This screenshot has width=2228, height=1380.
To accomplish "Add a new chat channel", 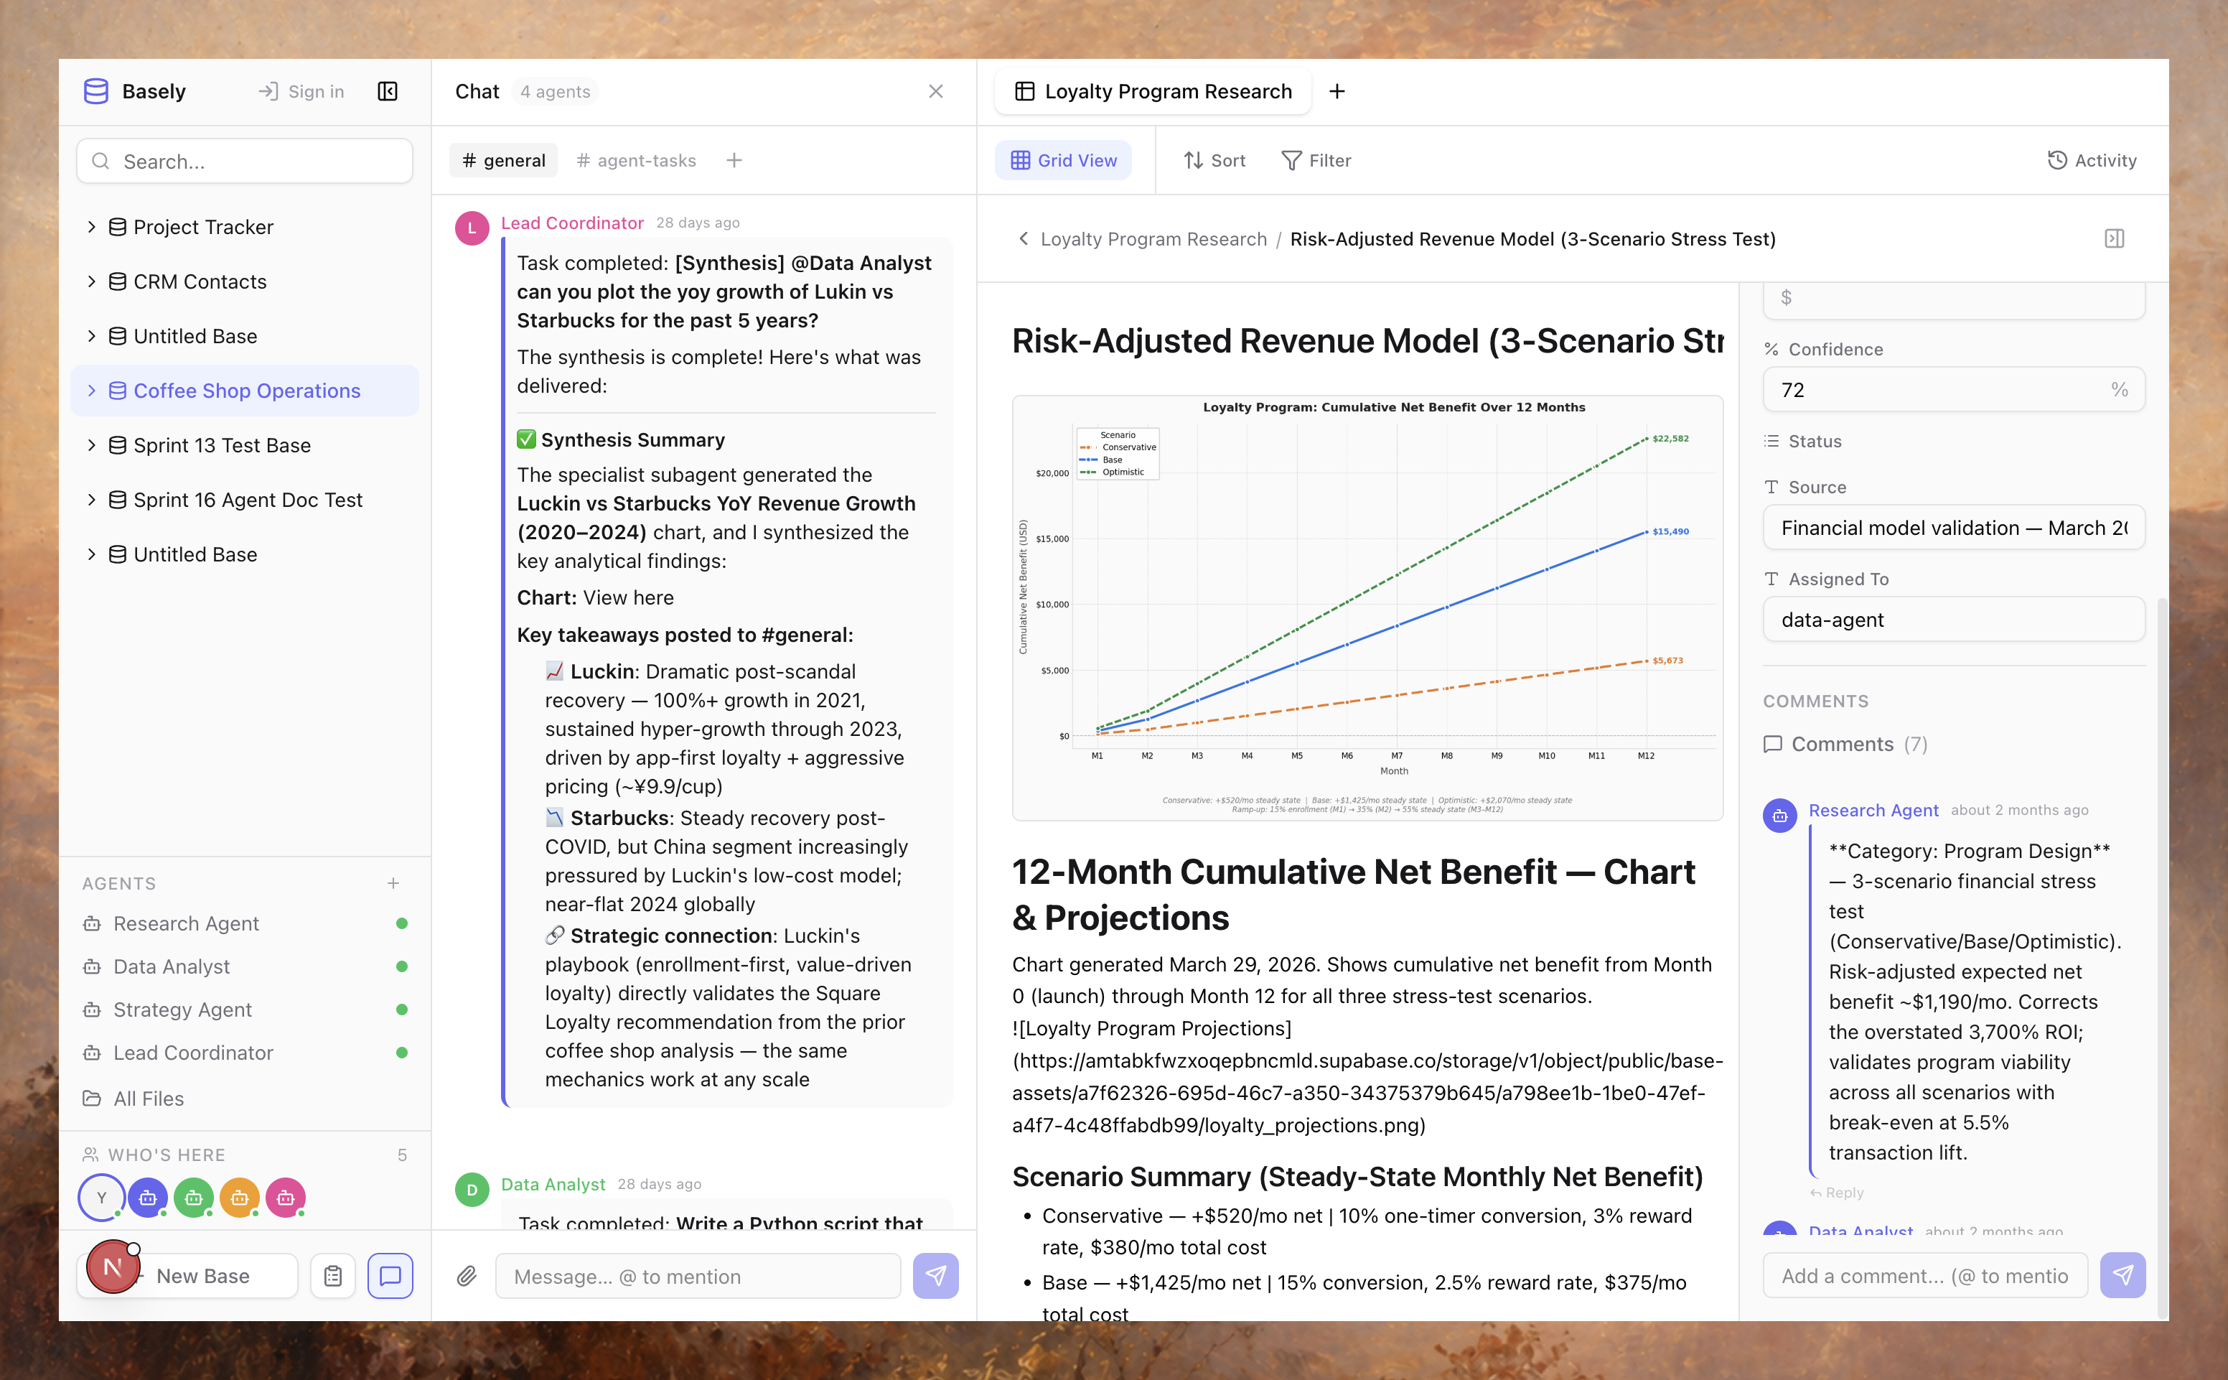I will (x=734, y=161).
